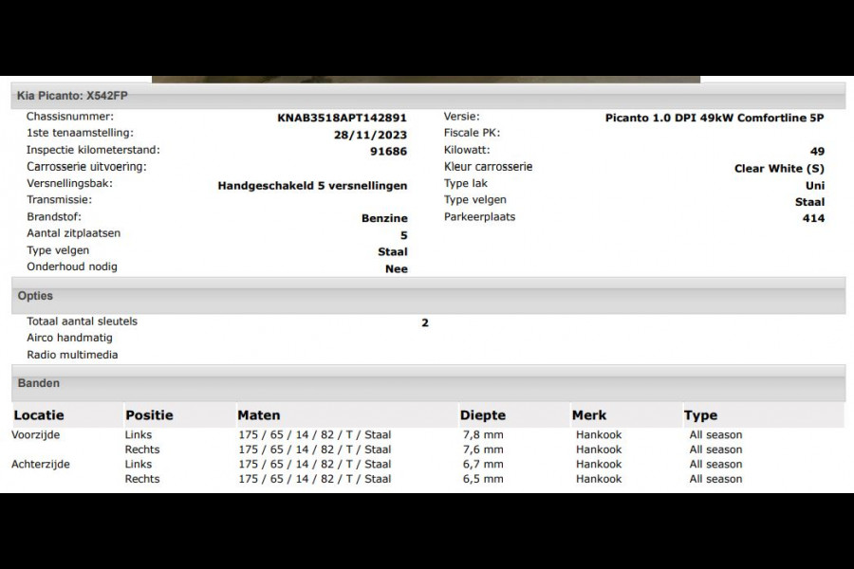Image resolution: width=854 pixels, height=569 pixels.
Task: Click the 'Banden' section header
Action: pos(428,383)
